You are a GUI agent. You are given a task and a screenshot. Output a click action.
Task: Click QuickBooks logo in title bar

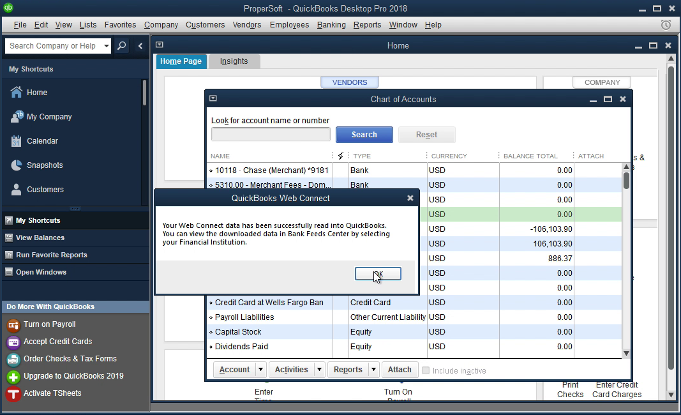[x=8, y=8]
